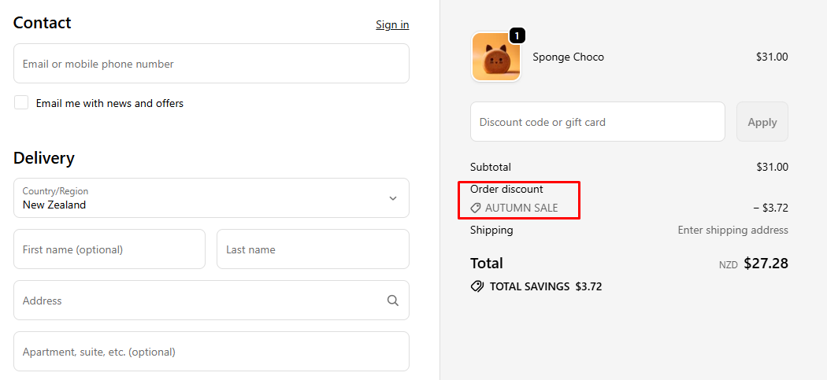Image resolution: width=827 pixels, height=380 pixels.
Task: Check Email me with news and offers
Action: (x=21, y=103)
